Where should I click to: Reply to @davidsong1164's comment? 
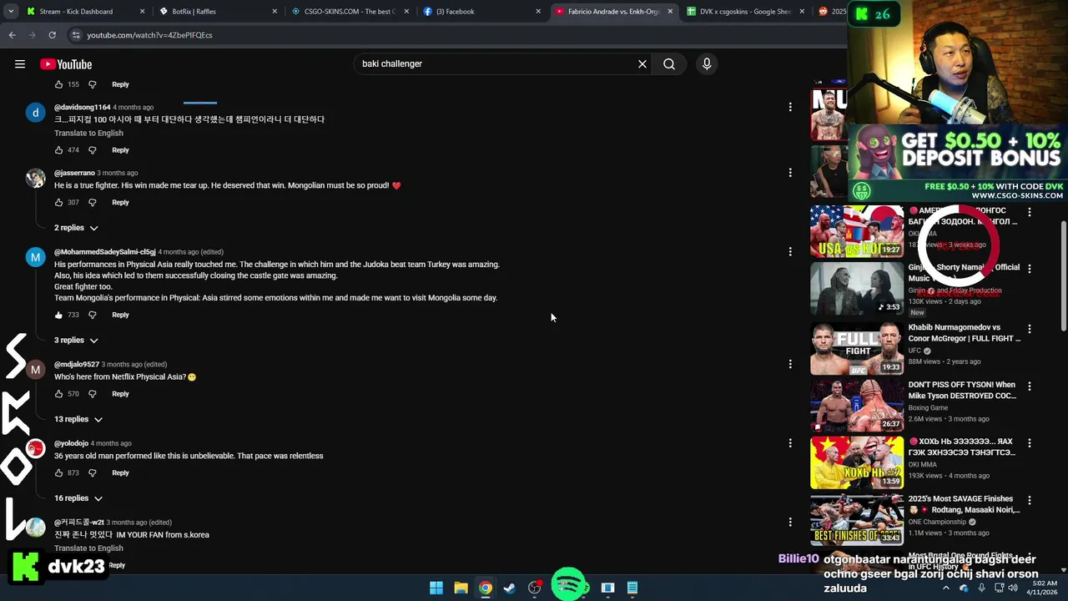[x=120, y=150]
